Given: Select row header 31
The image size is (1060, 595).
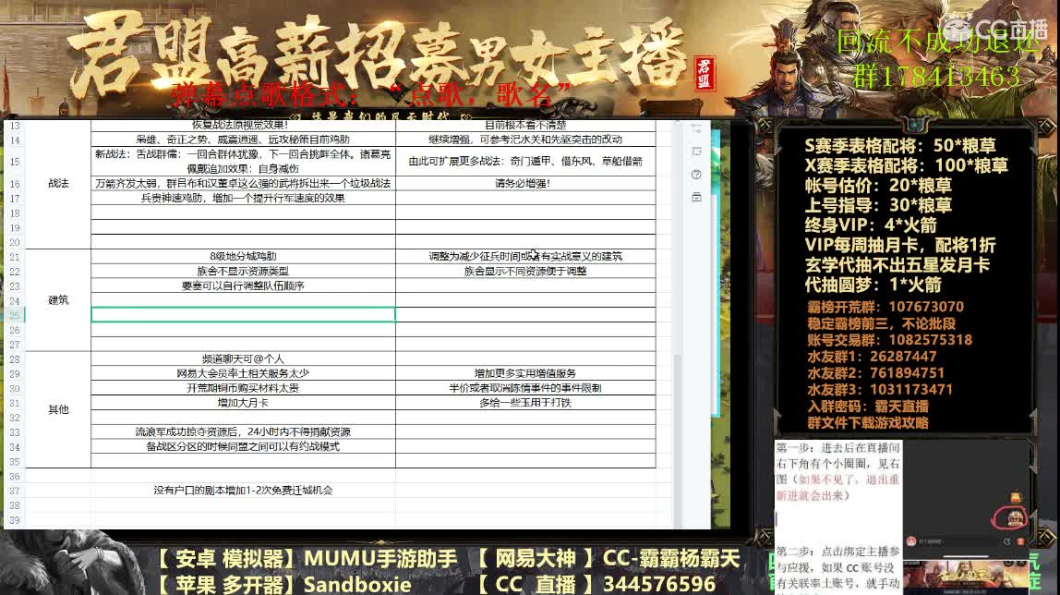Looking at the screenshot, I should point(14,403).
